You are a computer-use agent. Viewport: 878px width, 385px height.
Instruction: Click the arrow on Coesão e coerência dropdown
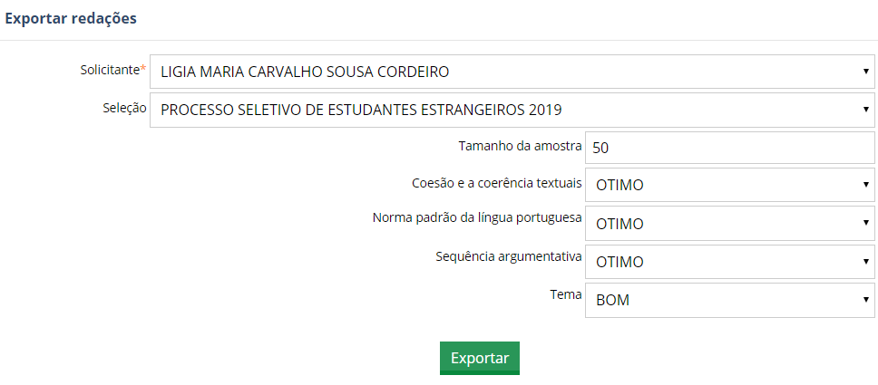(x=866, y=185)
